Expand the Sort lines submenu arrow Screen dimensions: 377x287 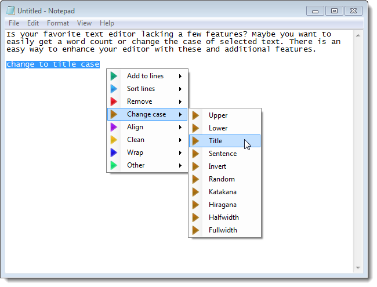click(x=180, y=89)
